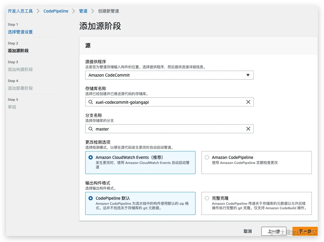Clear the master branch field with its X icon
The height and width of the screenshot is (242, 324).
[x=248, y=129]
